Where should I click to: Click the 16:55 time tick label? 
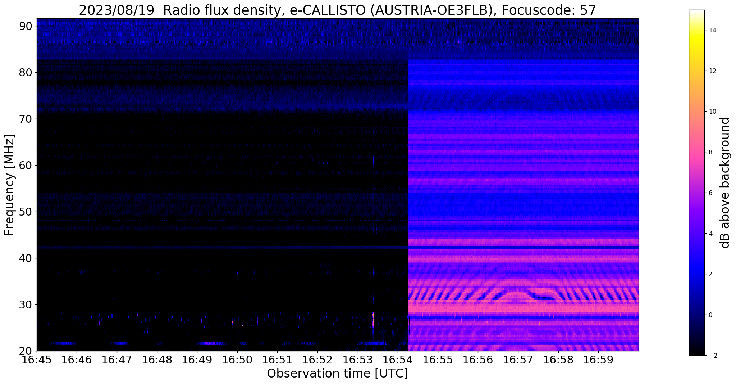tap(438, 359)
